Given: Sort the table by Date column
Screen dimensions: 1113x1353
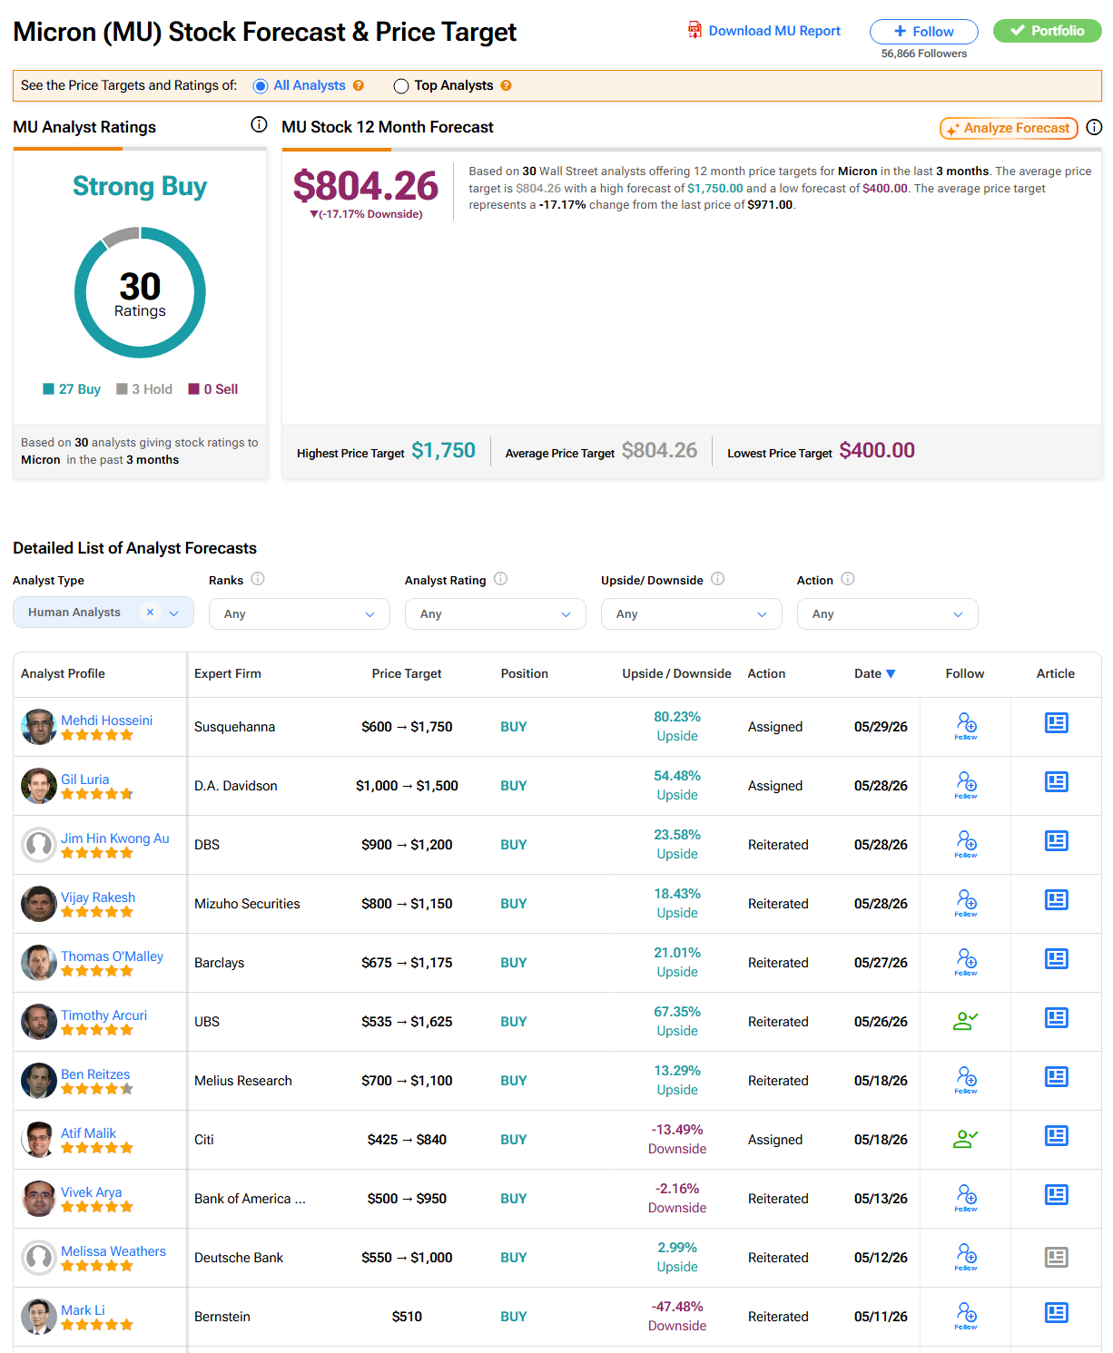Looking at the screenshot, I should click(875, 673).
